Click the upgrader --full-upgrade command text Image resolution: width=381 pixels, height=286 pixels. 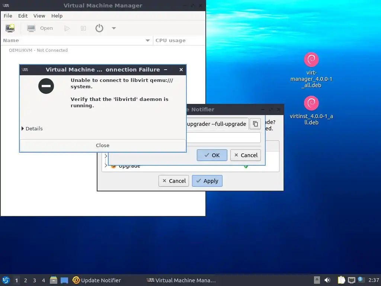pos(217,124)
